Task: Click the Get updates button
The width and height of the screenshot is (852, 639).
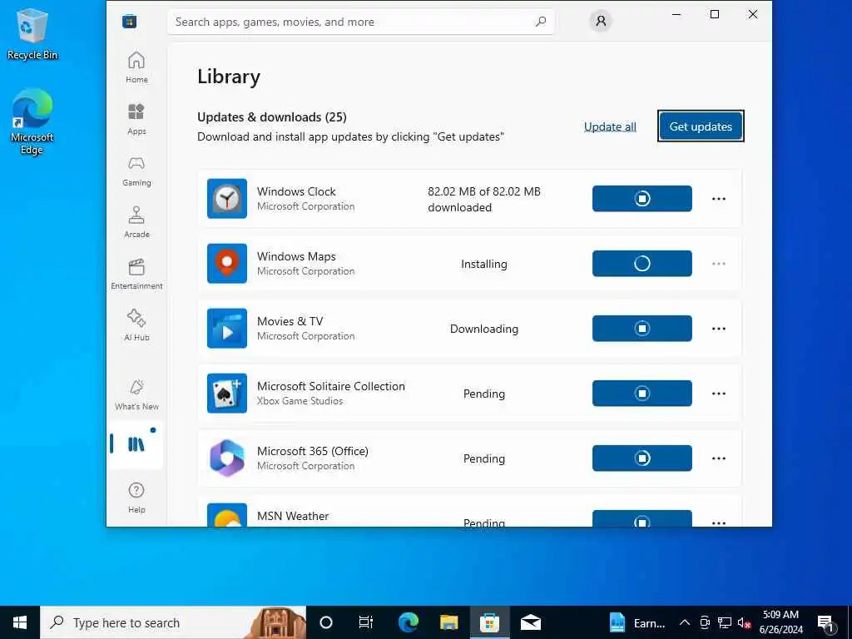Action: click(x=701, y=126)
